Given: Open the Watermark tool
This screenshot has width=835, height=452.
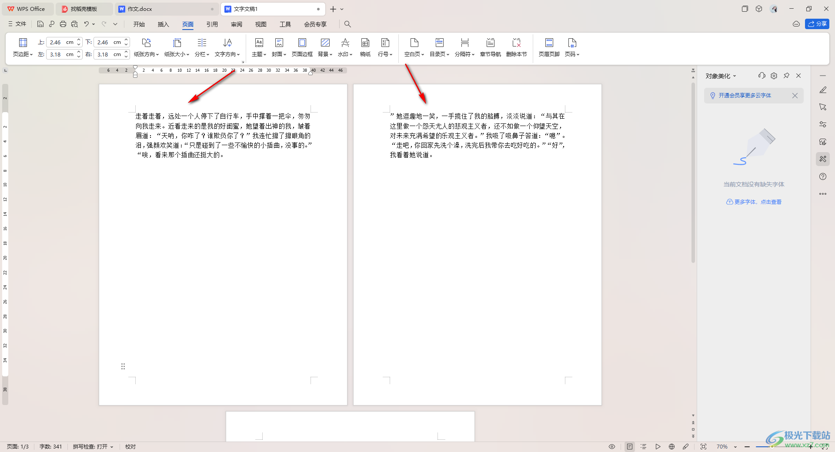Looking at the screenshot, I should [345, 47].
